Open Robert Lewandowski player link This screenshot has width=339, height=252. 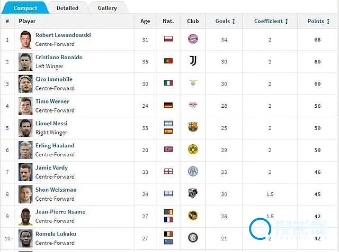pyautogui.click(x=63, y=35)
